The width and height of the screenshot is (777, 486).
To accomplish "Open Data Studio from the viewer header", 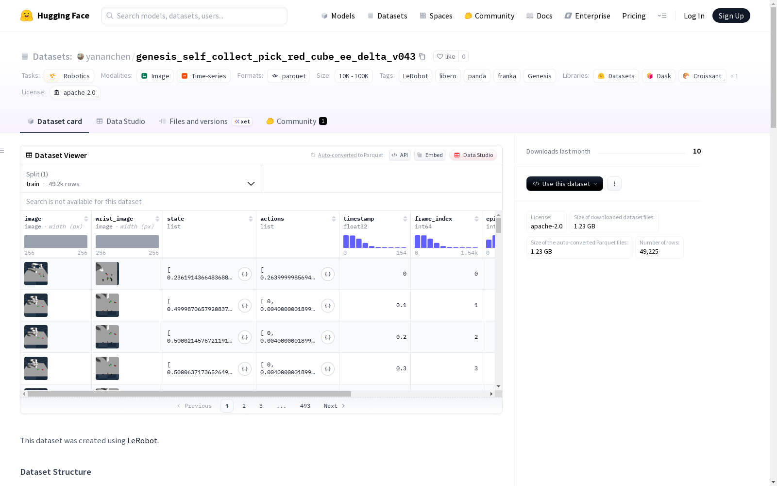I will [473, 155].
